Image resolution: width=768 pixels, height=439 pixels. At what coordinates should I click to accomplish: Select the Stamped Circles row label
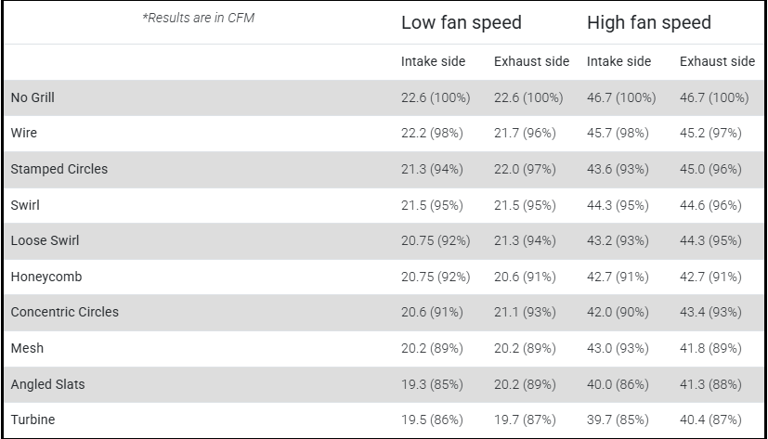pyautogui.click(x=59, y=169)
